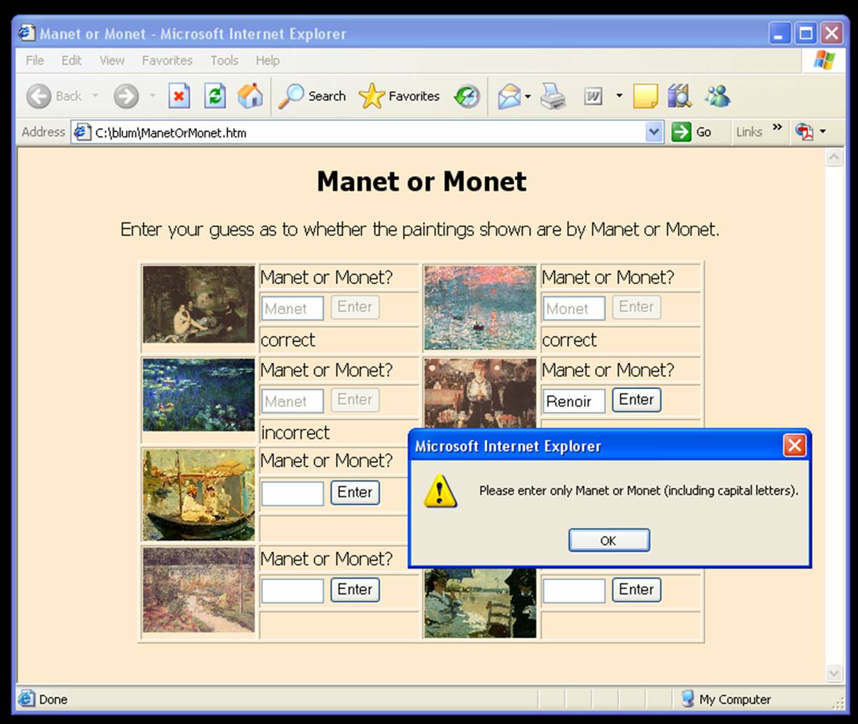Open the Favorites star button
Image resolution: width=858 pixels, height=724 pixels.
pyautogui.click(x=399, y=96)
